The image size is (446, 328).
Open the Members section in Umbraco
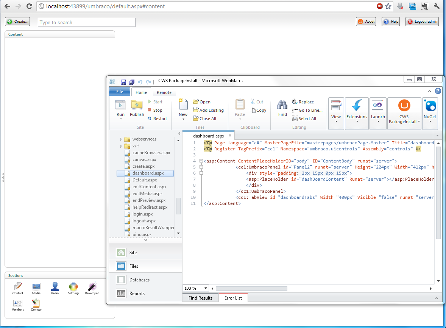tap(18, 305)
